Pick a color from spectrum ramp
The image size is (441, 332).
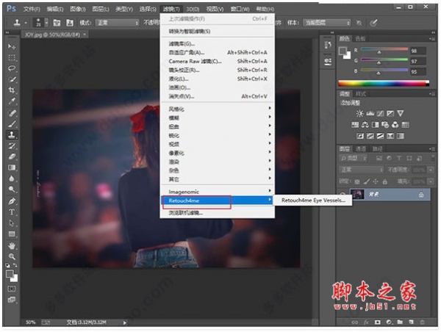[384, 83]
